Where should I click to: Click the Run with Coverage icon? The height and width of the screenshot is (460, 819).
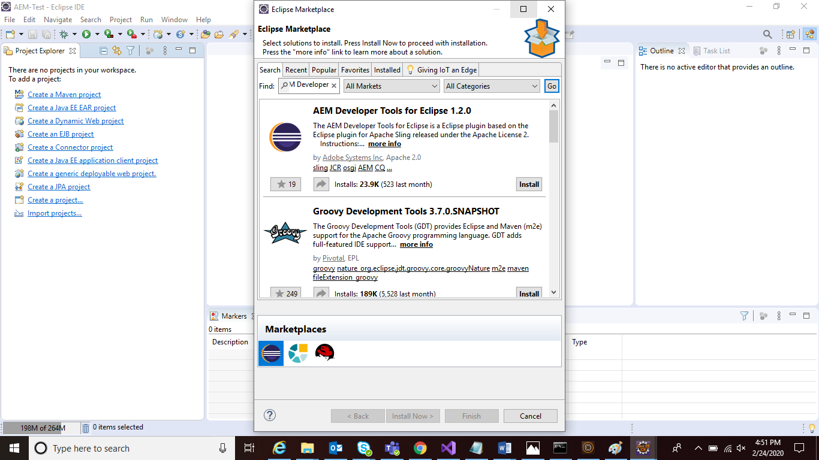[109, 34]
